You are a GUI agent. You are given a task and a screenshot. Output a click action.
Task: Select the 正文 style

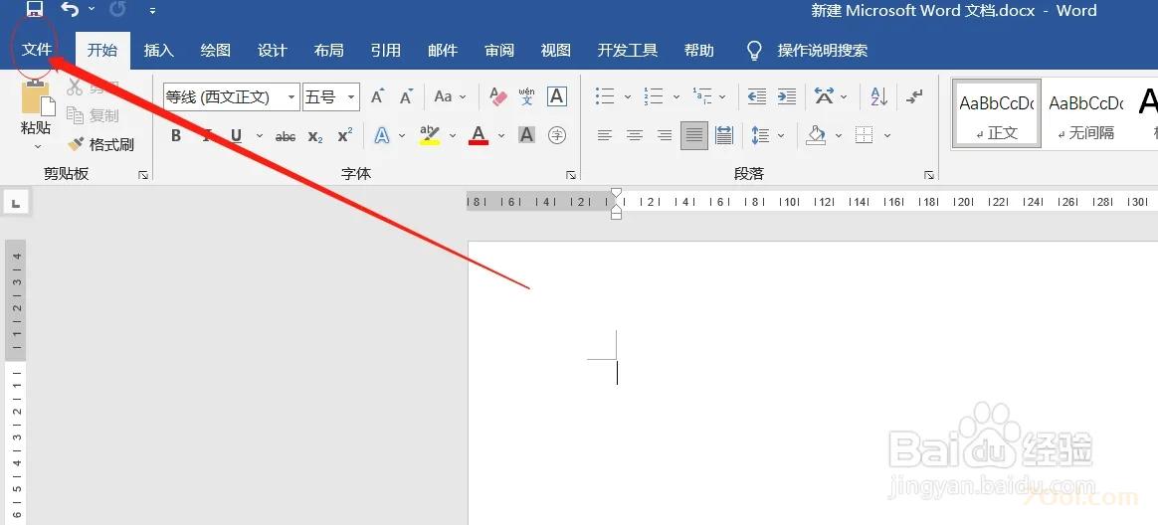[997, 113]
